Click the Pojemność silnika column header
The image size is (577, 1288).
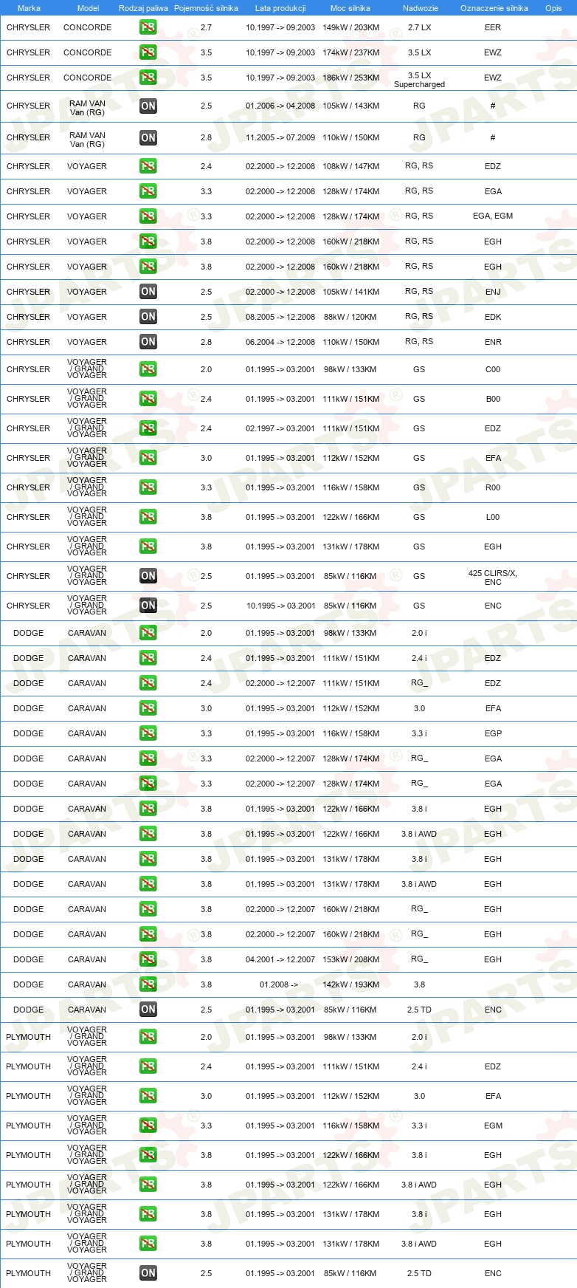pyautogui.click(x=206, y=8)
